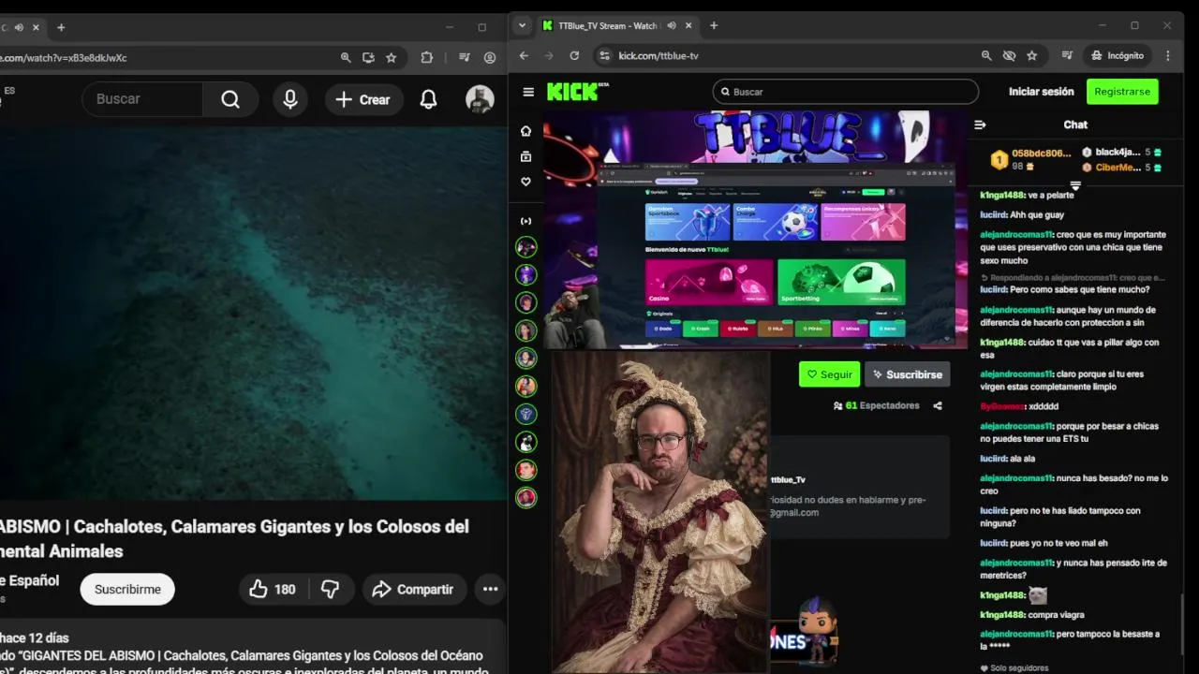1199x674 pixels.
Task: Click the YouTube search magnifier button
Action: tap(230, 99)
